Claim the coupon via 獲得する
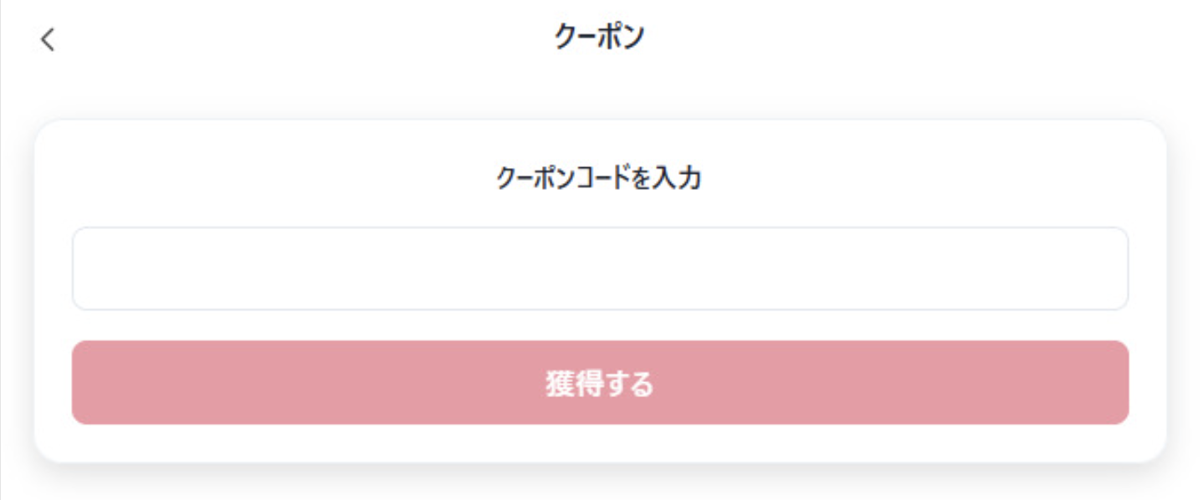Viewport: 1203px width, 500px height. pyautogui.click(x=600, y=383)
